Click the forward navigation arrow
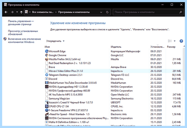The width and height of the screenshot is (187, 128). [x=12, y=12]
